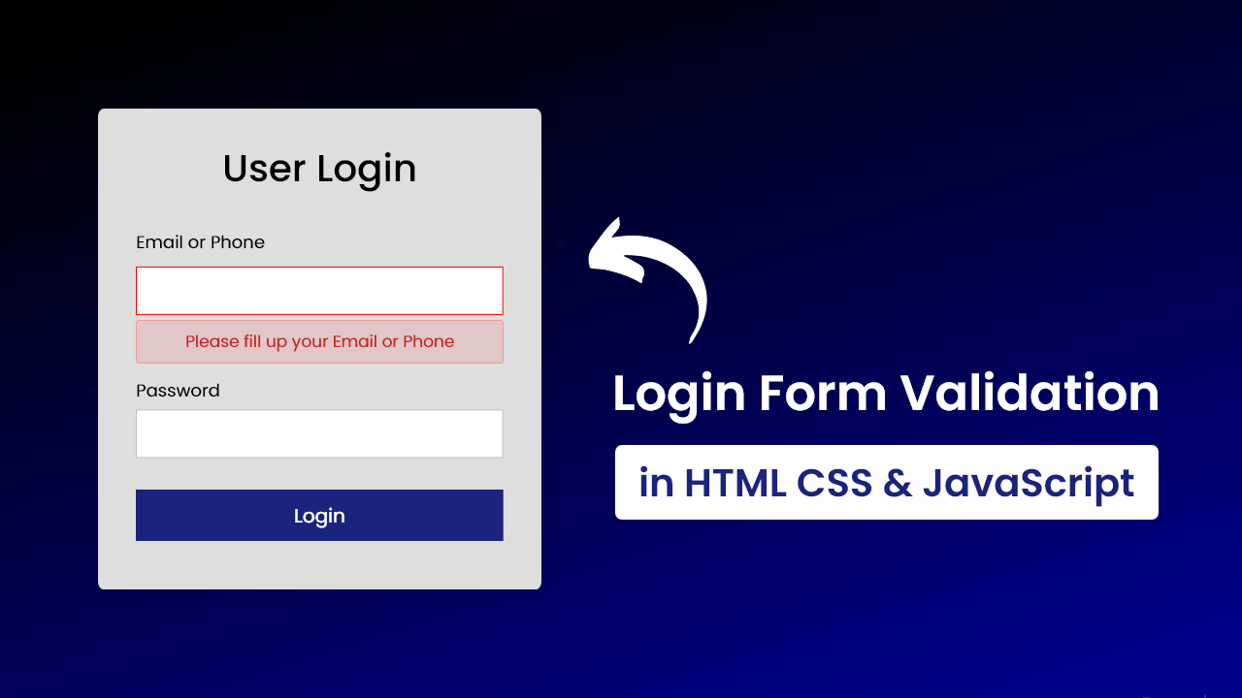1242x698 pixels.
Task: Click the 'in HTML CSS & JavaScript' white badge
Action: (x=887, y=482)
